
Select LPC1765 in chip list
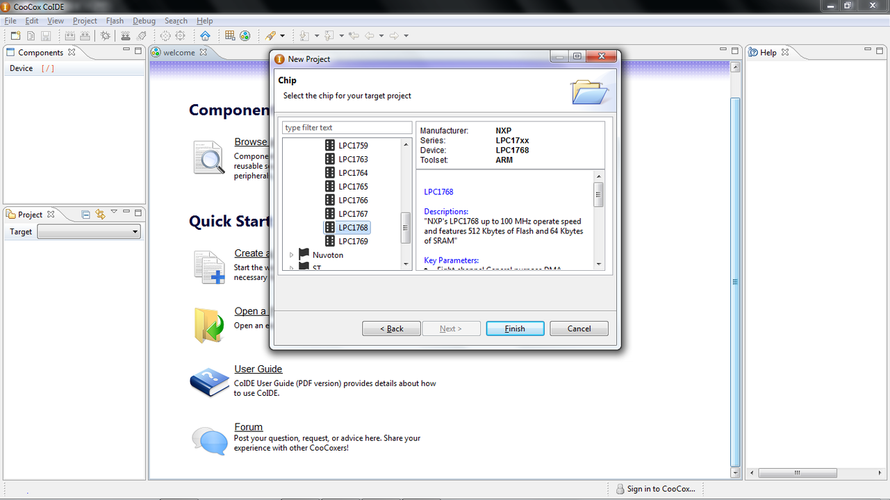354,187
